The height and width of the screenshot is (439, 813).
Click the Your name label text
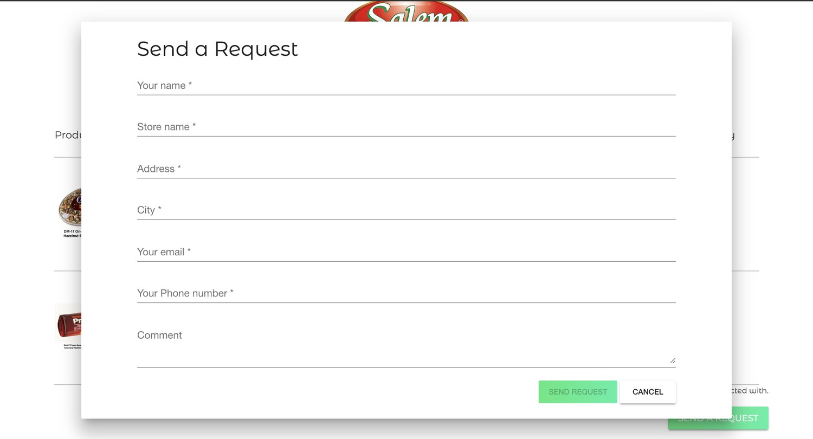(x=164, y=86)
